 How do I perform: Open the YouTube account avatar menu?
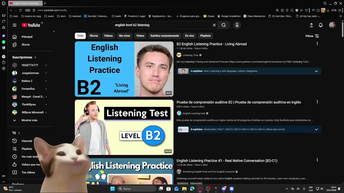[x=332, y=25]
